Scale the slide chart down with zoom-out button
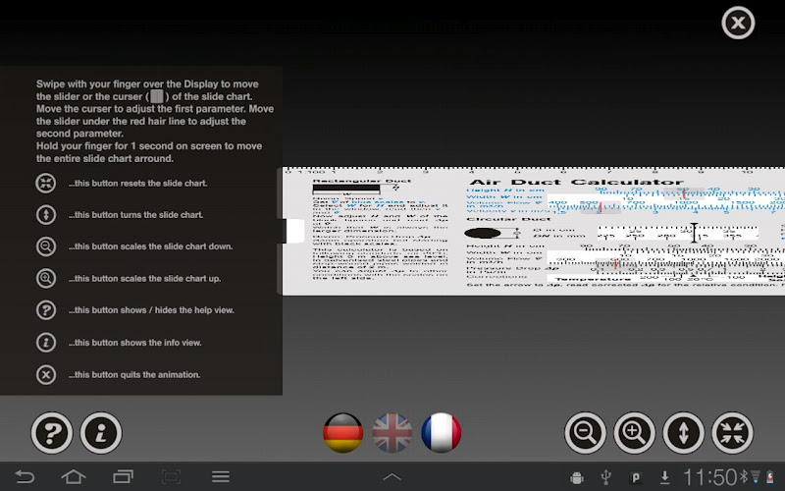This screenshot has height=491, width=785. coord(585,433)
